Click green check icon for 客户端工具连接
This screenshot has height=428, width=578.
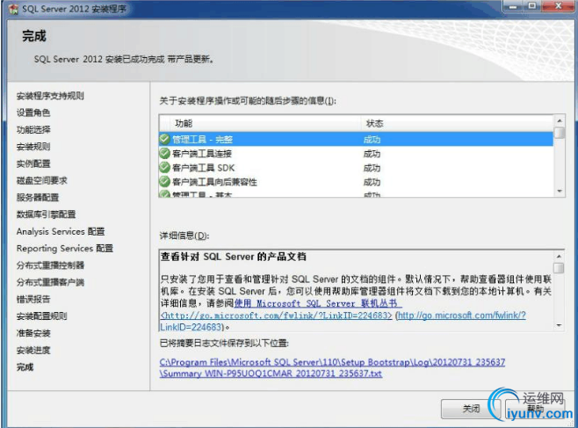(164, 153)
